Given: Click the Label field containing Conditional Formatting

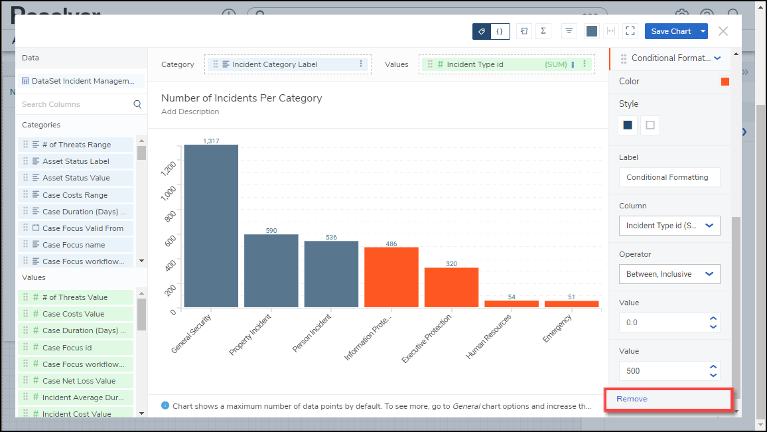Looking at the screenshot, I should pyautogui.click(x=669, y=177).
